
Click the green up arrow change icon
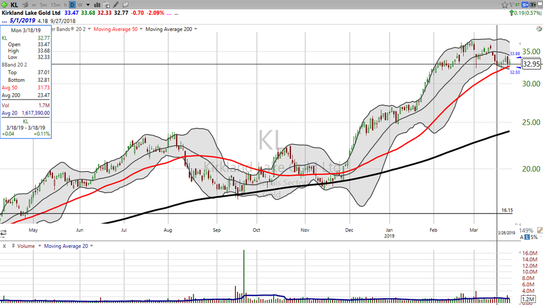pyautogui.click(x=511, y=13)
